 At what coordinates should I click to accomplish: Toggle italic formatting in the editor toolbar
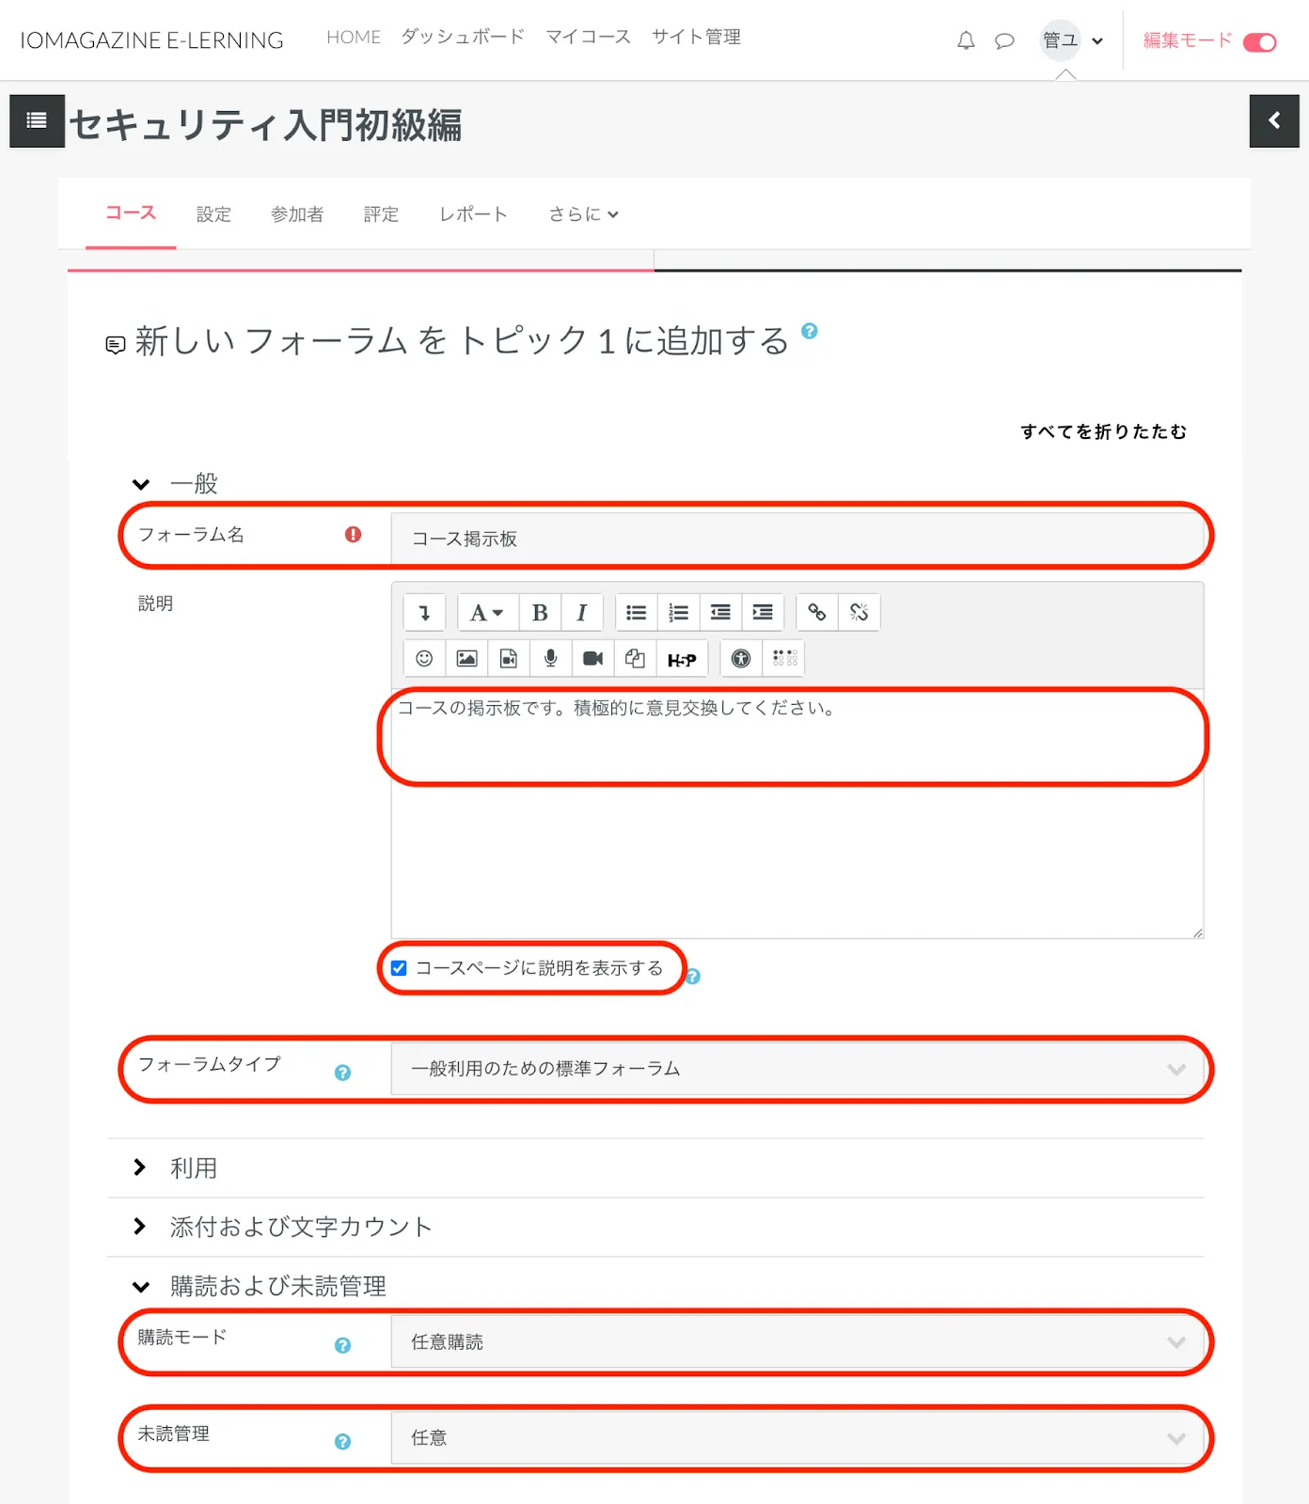click(582, 613)
